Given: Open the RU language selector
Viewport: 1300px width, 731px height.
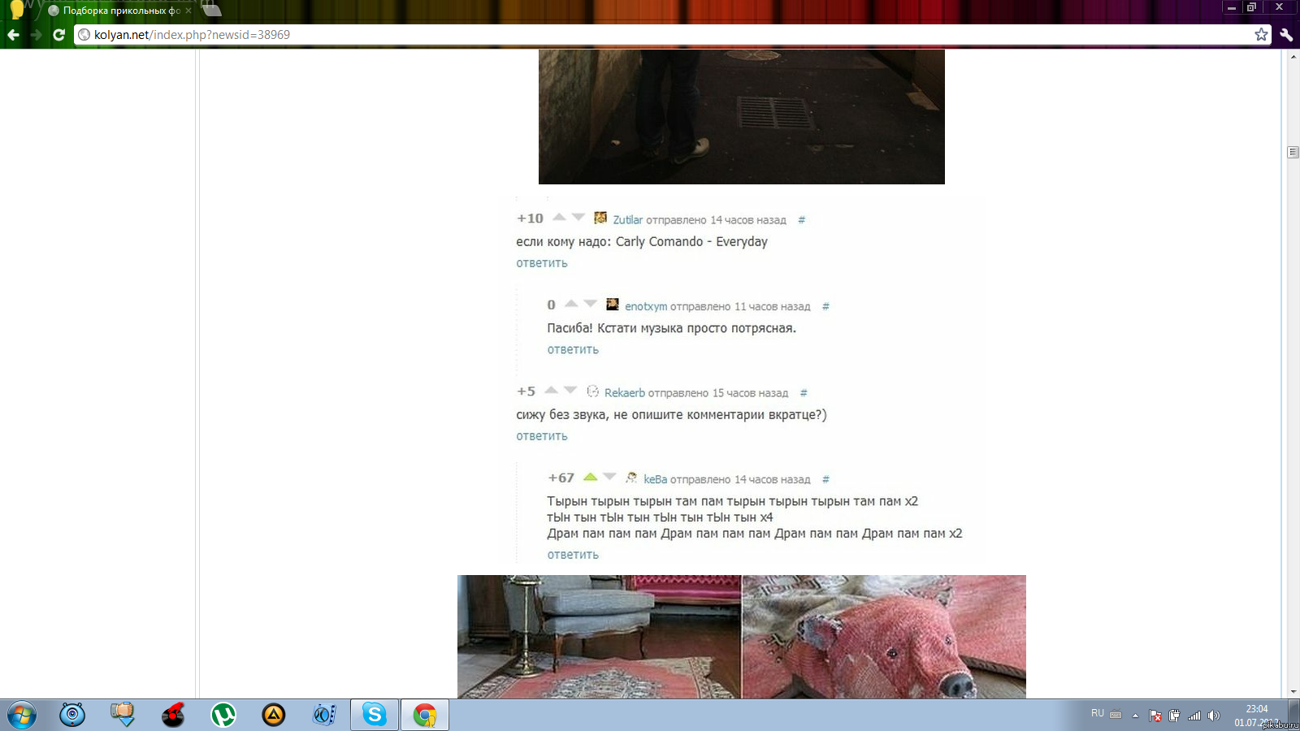Looking at the screenshot, I should click(1098, 713).
